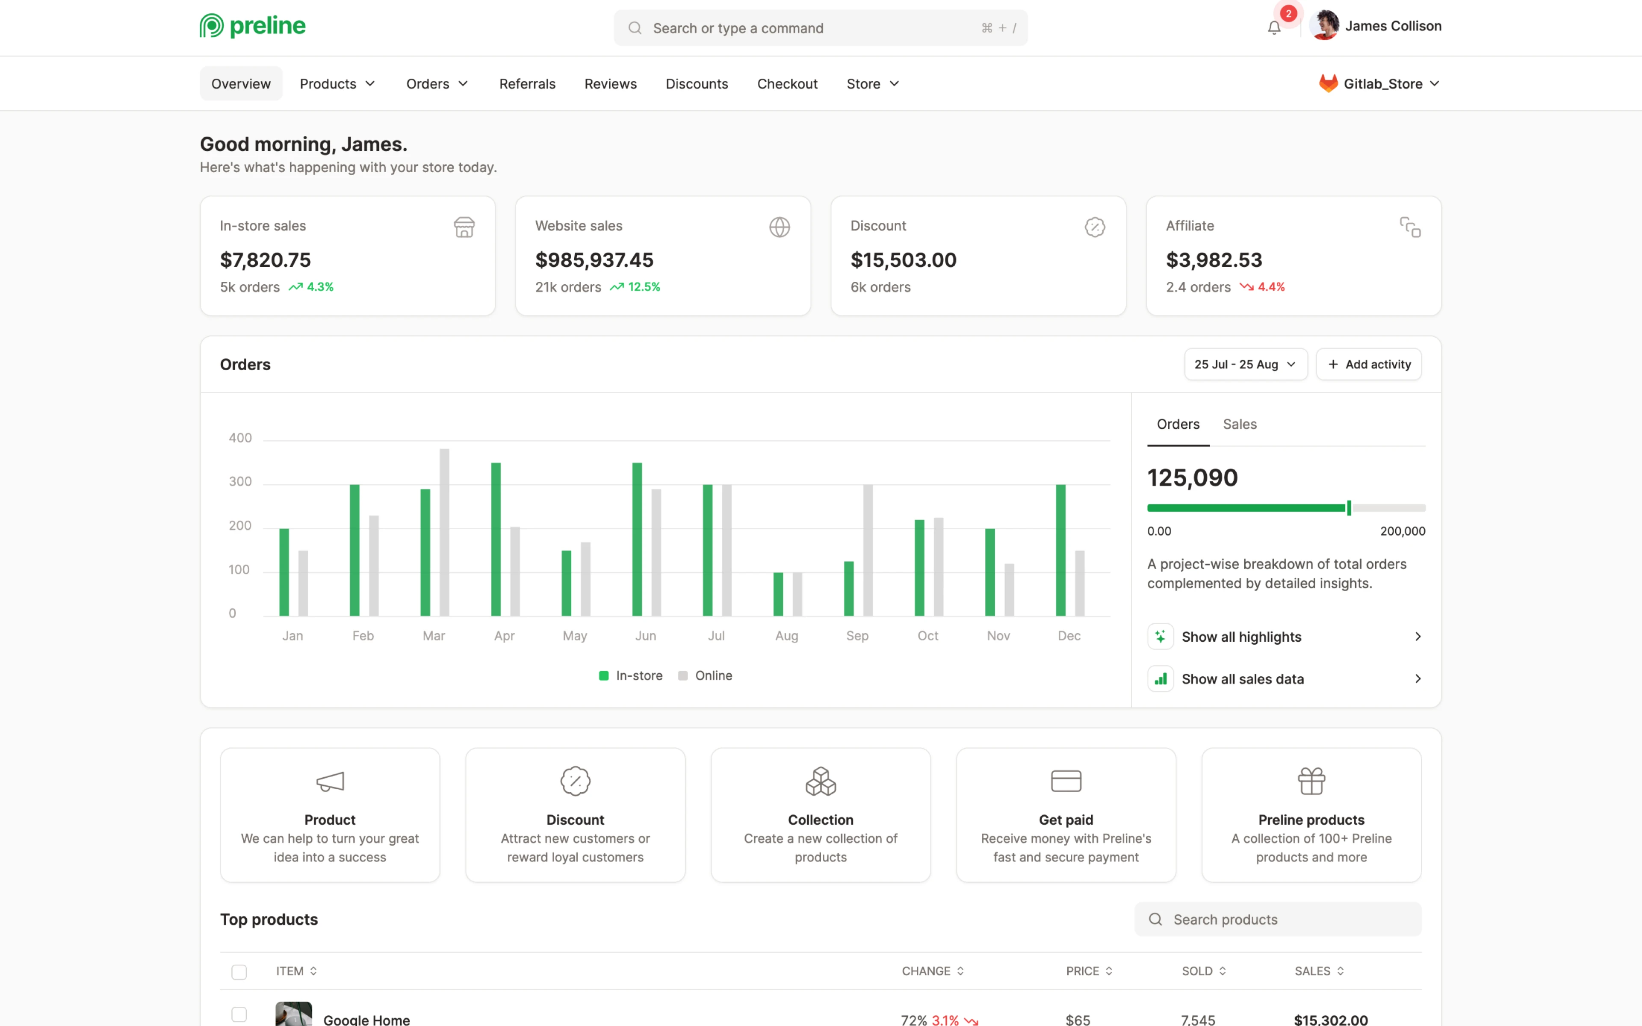Open the Products dropdown menu
The height and width of the screenshot is (1026, 1642).
pos(337,83)
